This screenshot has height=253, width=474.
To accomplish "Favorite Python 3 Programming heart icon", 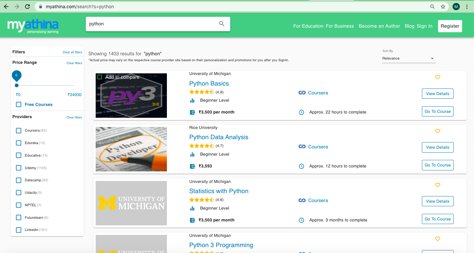I will [x=438, y=239].
